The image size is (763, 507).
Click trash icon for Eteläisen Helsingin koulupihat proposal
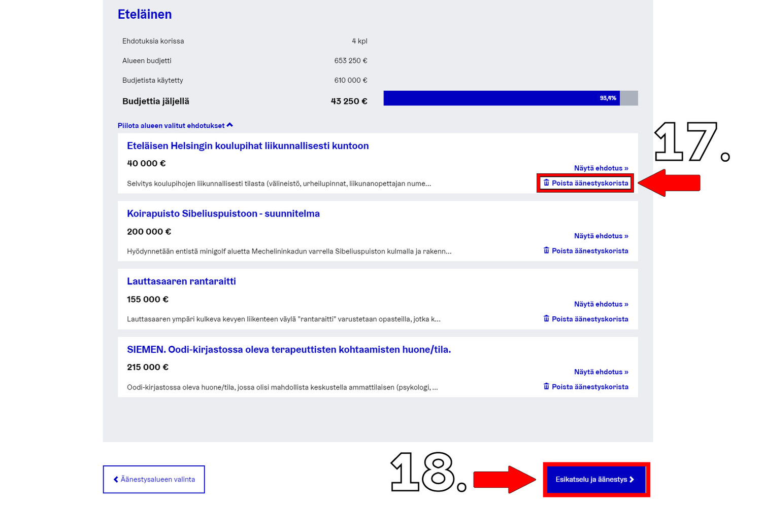point(546,183)
